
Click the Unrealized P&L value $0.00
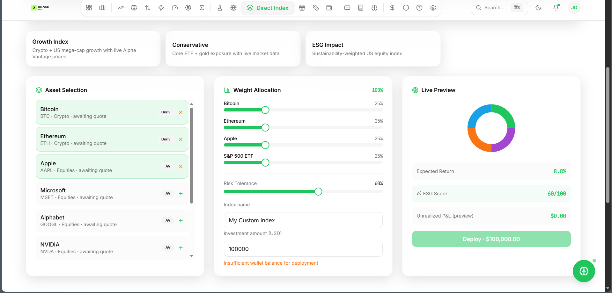[558, 216]
